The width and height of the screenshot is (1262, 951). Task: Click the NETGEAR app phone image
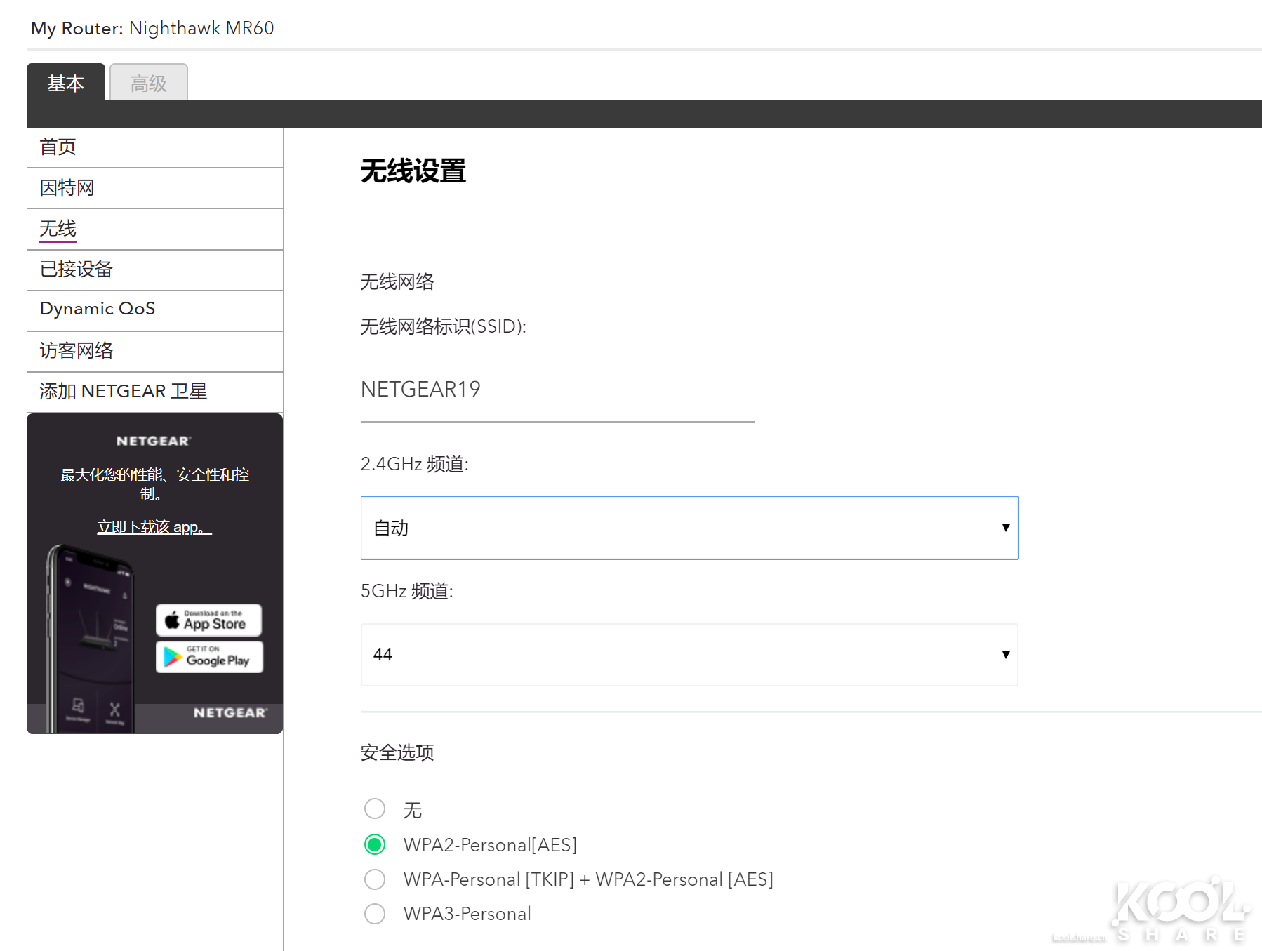point(89,639)
